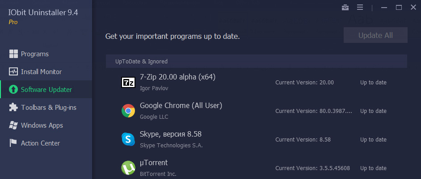Open the hamburger options menu
This screenshot has height=179, width=421.
[x=360, y=8]
